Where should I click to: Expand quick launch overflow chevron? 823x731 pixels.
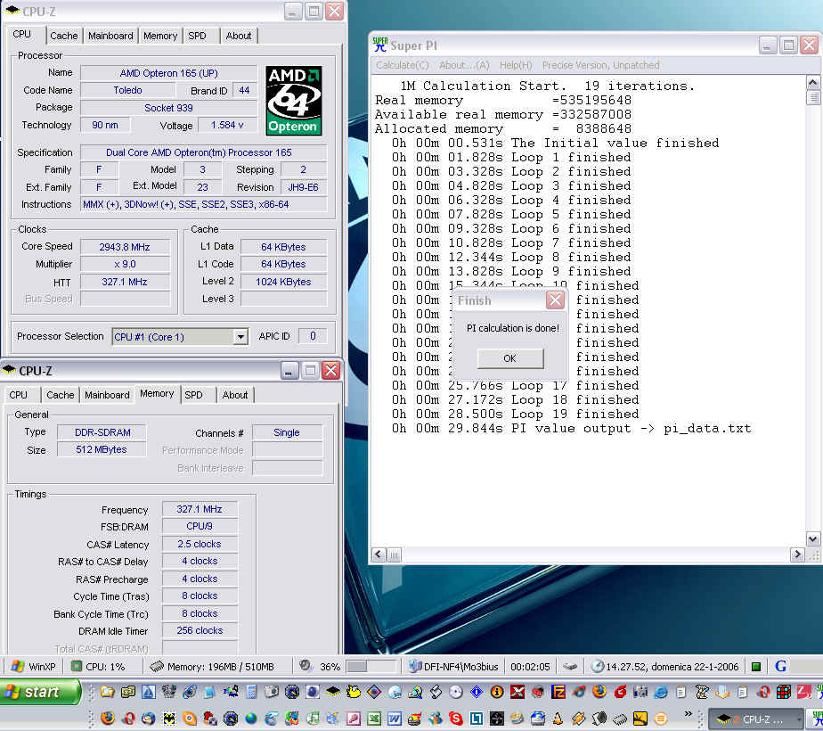(689, 713)
